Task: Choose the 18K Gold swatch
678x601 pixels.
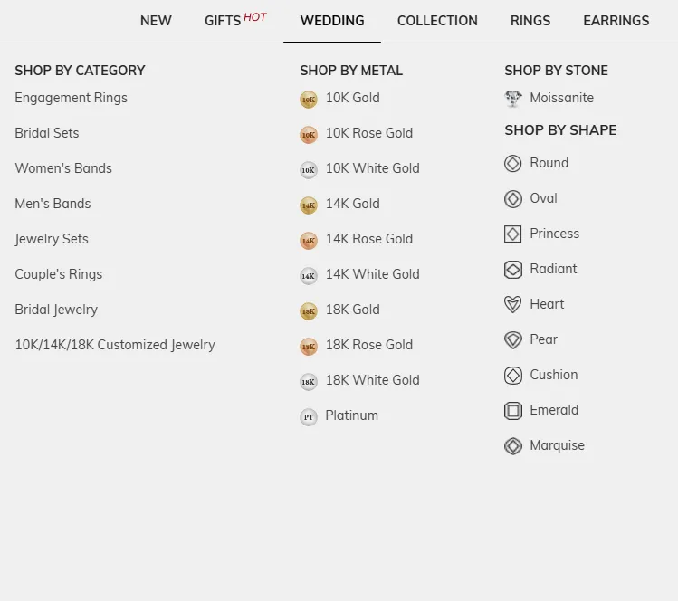Action: (x=309, y=311)
